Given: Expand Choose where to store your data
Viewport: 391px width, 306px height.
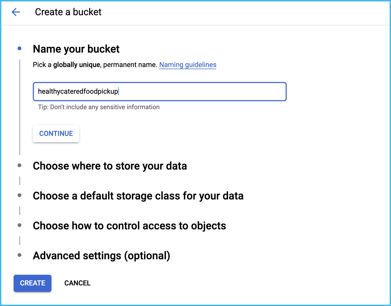Looking at the screenshot, I should pos(110,166).
